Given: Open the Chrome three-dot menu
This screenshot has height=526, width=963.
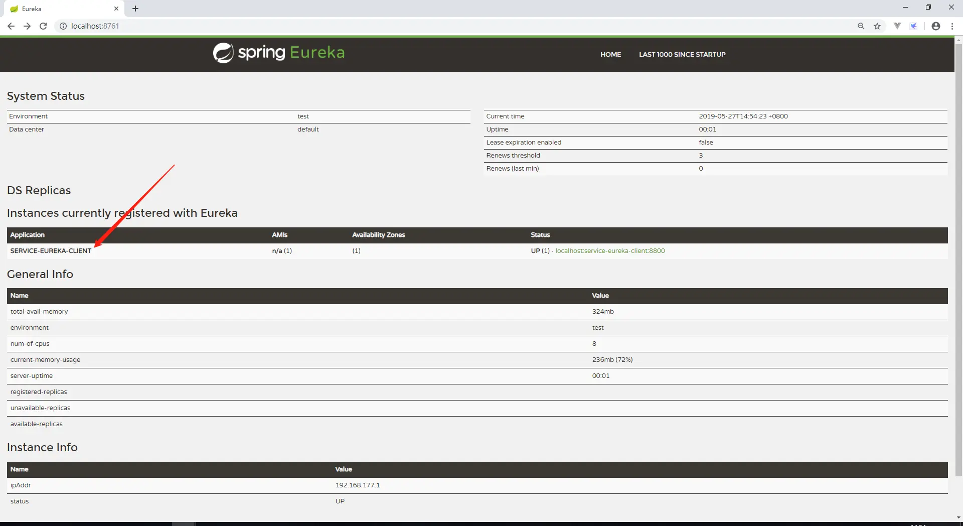Looking at the screenshot, I should tap(952, 26).
